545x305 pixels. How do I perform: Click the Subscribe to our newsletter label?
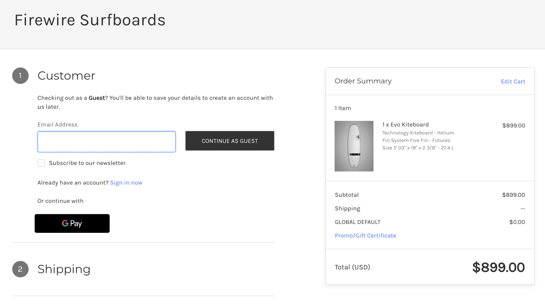88,163
